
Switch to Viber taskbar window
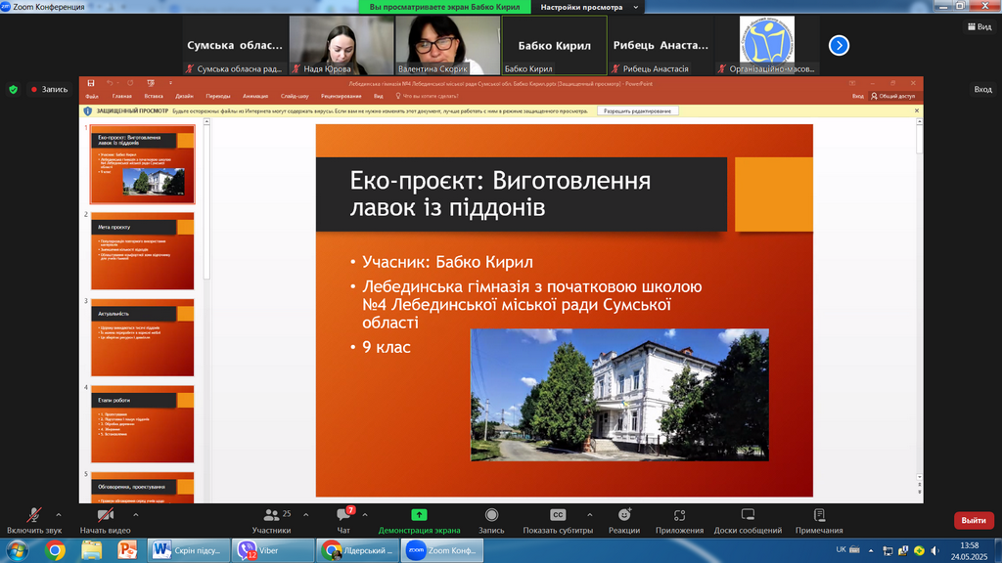[273, 550]
